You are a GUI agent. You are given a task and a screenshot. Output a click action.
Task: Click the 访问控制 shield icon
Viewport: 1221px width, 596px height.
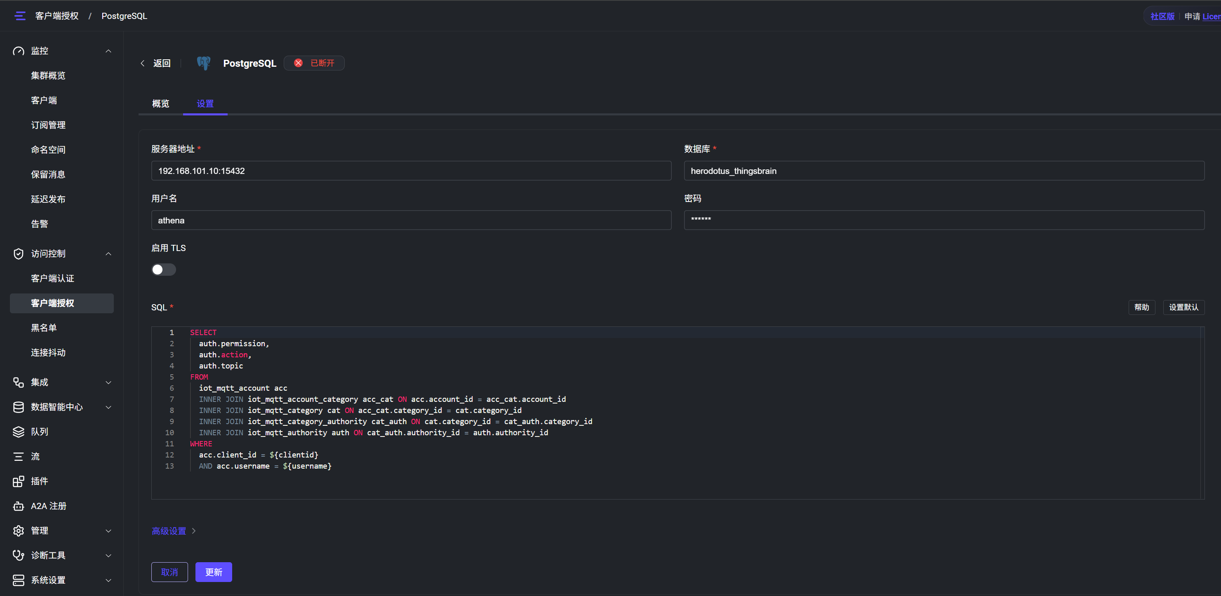[19, 254]
